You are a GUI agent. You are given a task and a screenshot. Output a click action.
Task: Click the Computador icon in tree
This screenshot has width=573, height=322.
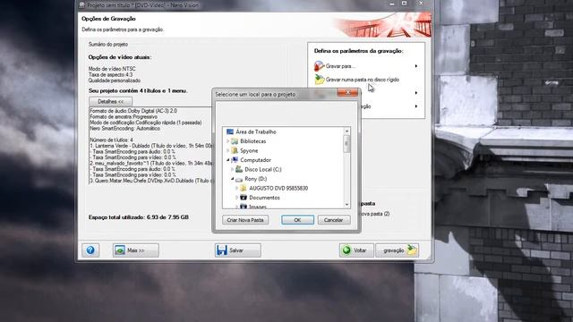235,160
